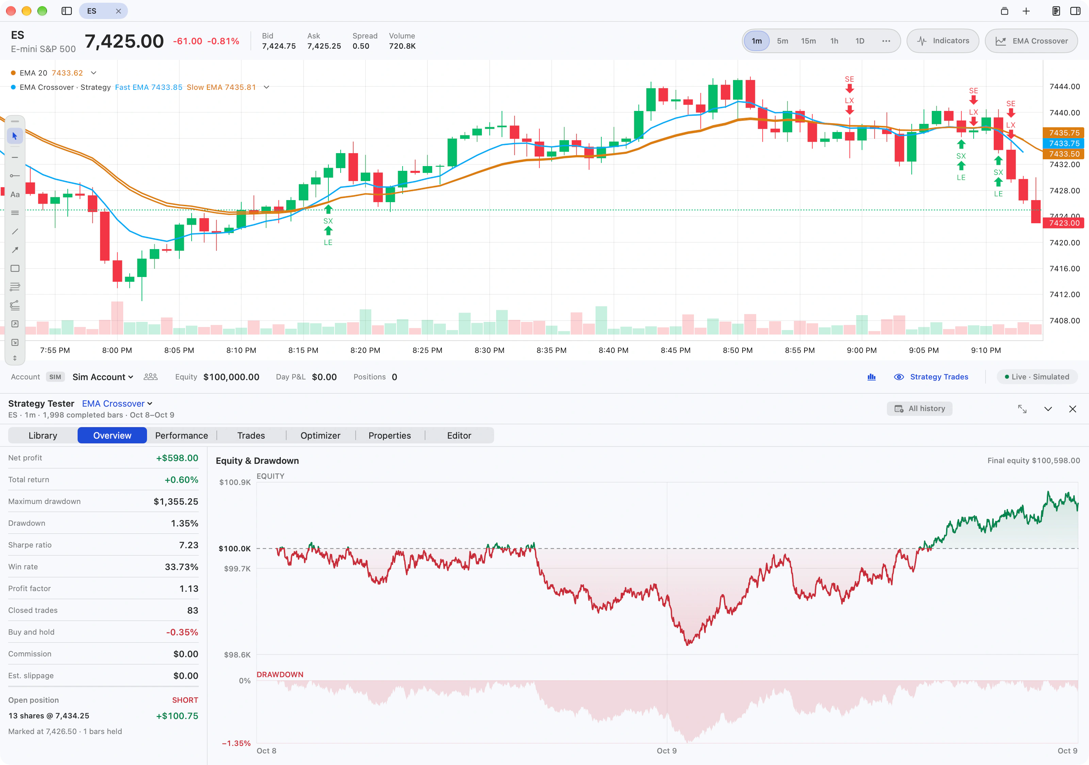Screen dimensions: 1089x765
Task: Select the rectangle drawing tool
Action: tap(15, 268)
